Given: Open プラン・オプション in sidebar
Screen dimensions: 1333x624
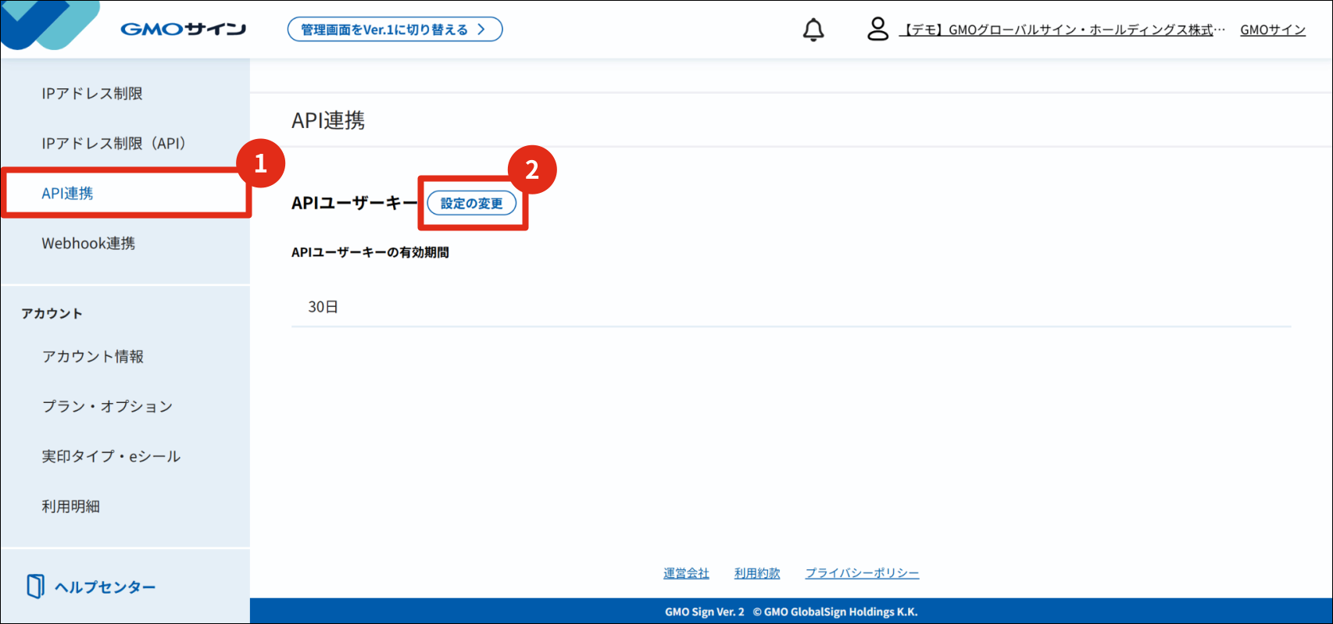Looking at the screenshot, I should pos(107,407).
